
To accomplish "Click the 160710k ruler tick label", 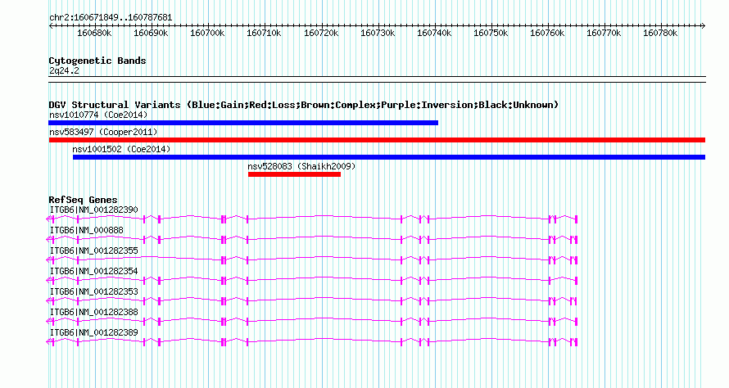I will coord(264,34).
